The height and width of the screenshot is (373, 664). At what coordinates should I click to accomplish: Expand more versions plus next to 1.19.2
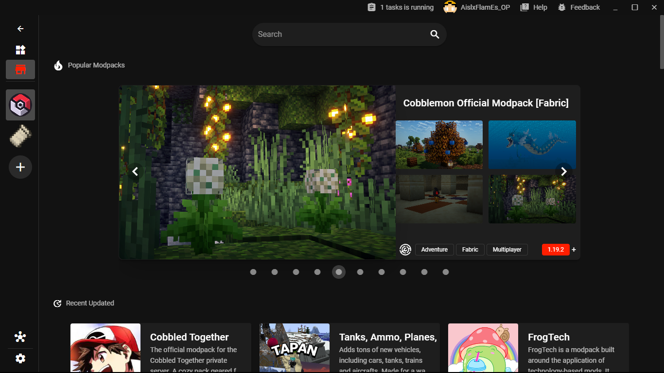click(574, 250)
